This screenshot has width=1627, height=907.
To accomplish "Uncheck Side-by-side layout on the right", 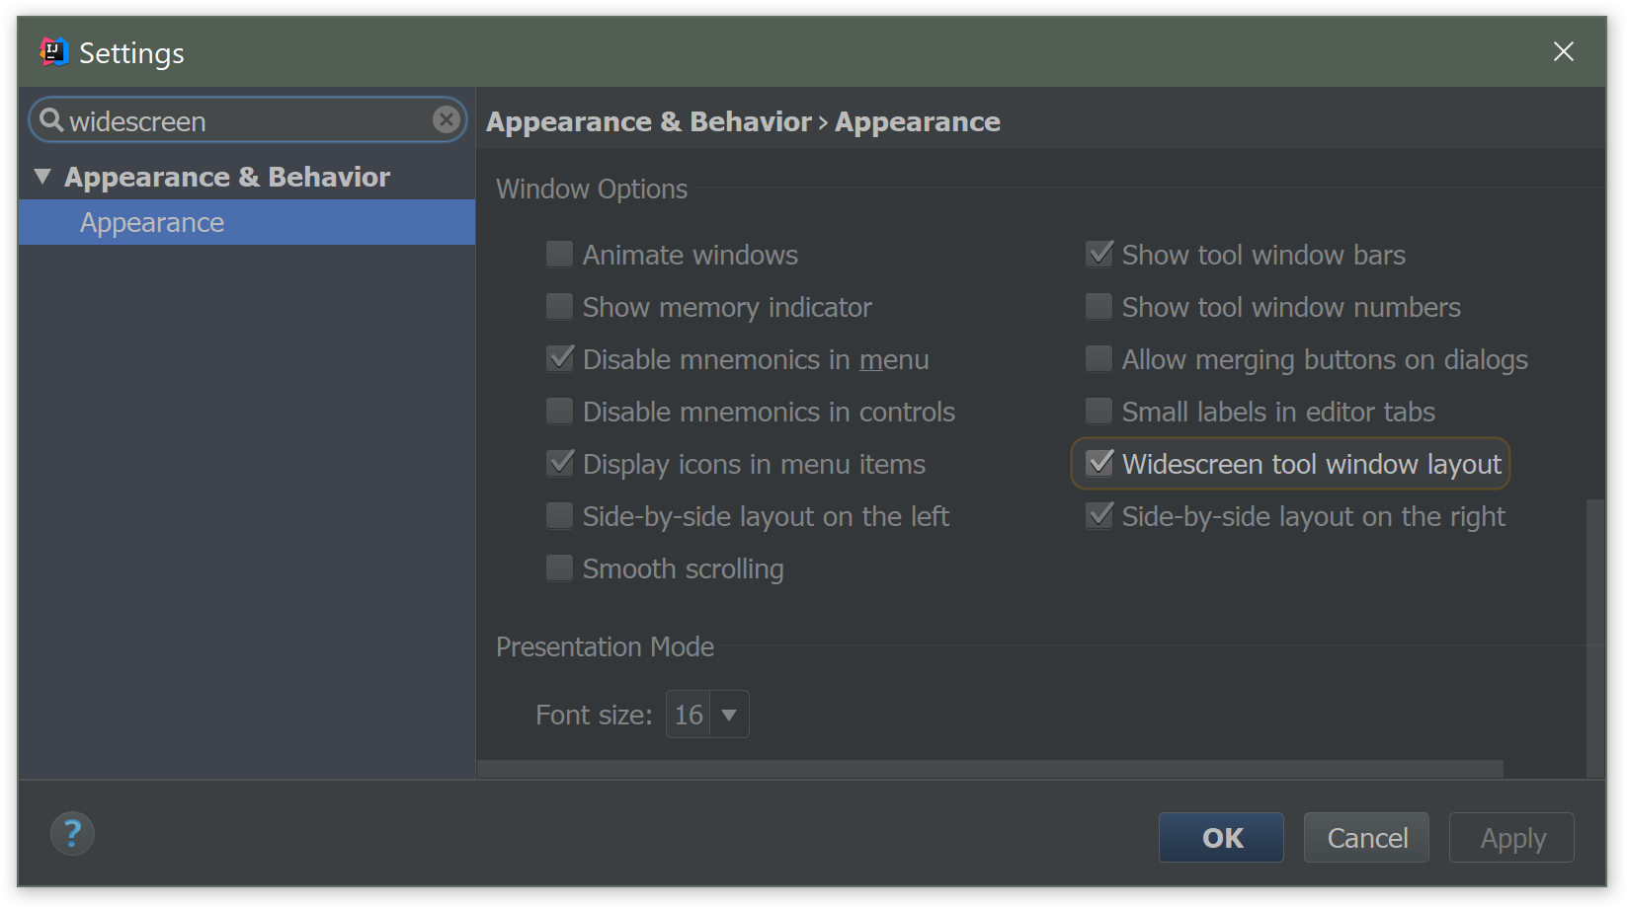I will tap(1098, 516).
